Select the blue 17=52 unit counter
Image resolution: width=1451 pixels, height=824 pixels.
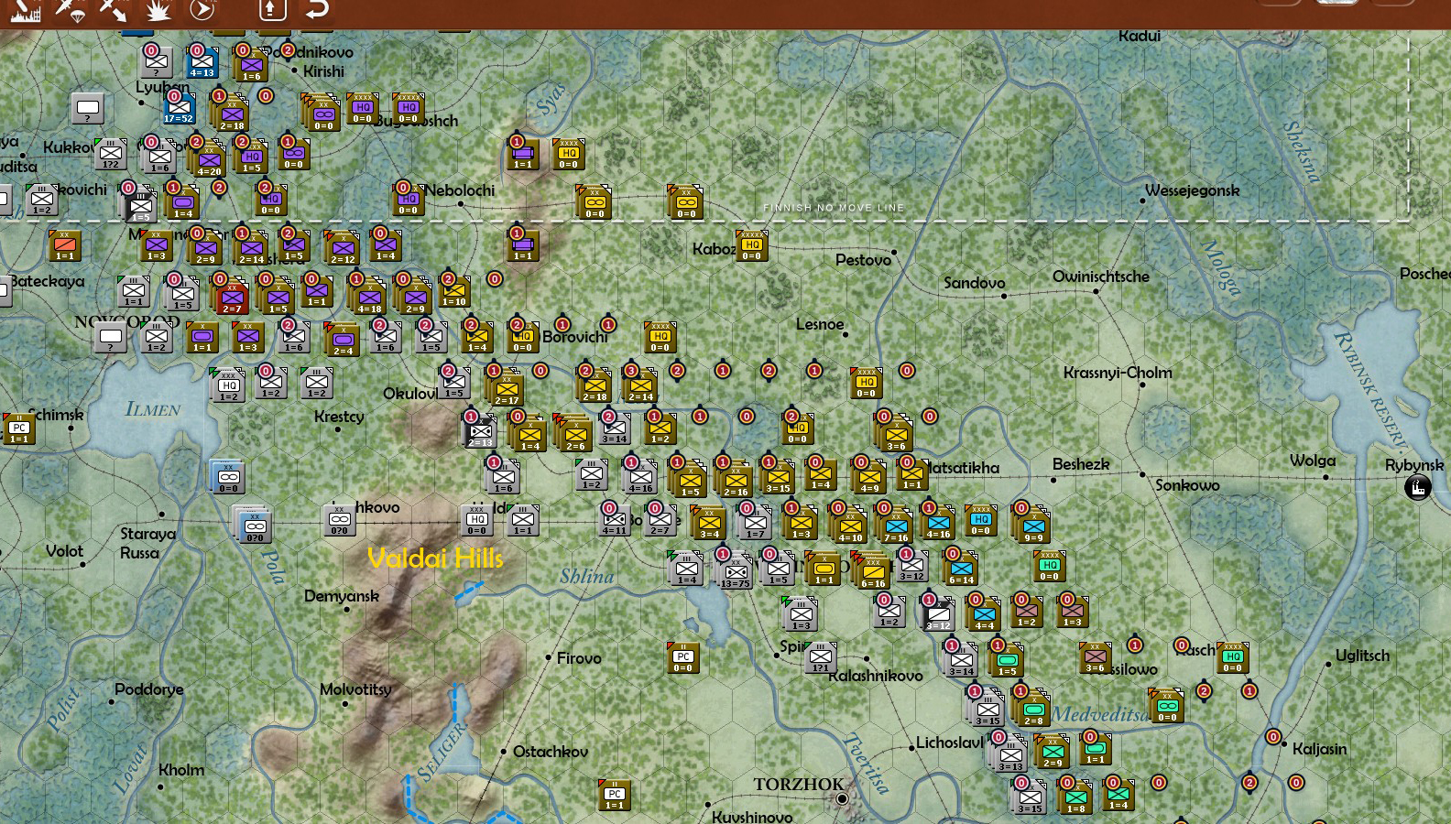(179, 109)
